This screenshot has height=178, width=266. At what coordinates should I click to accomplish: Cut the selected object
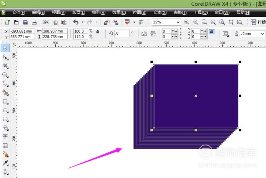(46, 22)
